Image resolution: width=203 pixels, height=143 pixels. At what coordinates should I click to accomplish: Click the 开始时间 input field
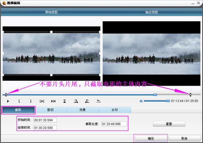click(45, 120)
